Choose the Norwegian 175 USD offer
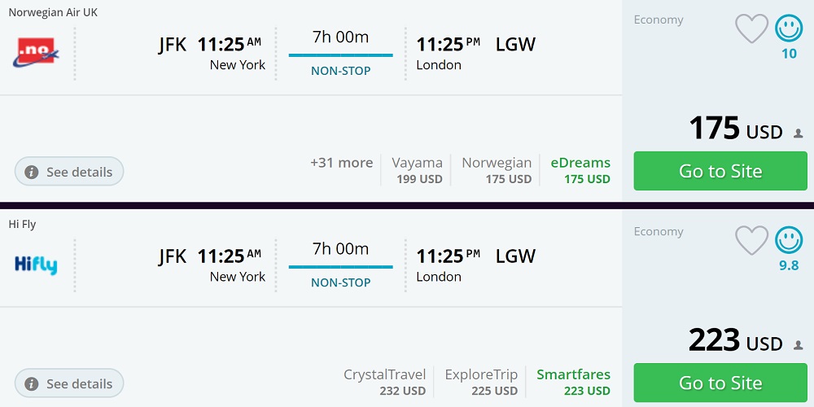The image size is (814, 407). point(497,170)
